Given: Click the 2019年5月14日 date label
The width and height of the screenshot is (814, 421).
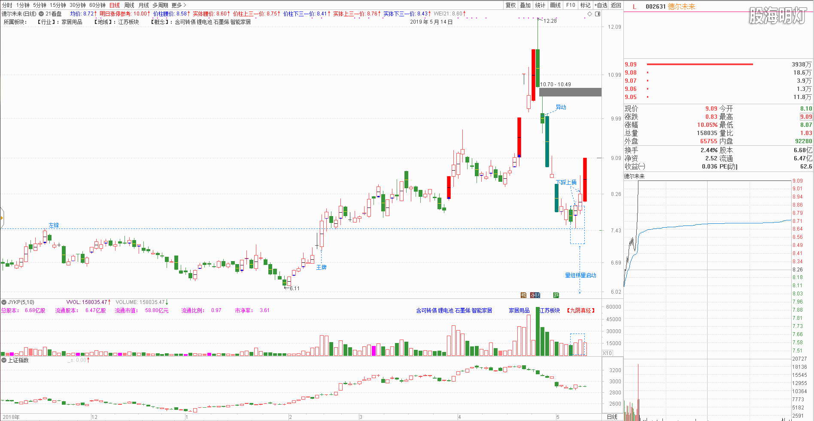Looking at the screenshot, I should [431, 22].
